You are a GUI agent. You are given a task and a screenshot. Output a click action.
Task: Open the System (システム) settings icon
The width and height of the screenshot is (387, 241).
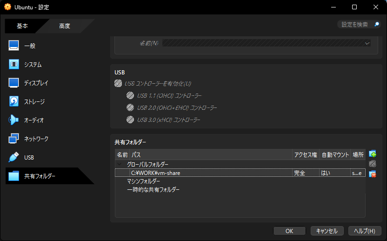click(14, 64)
